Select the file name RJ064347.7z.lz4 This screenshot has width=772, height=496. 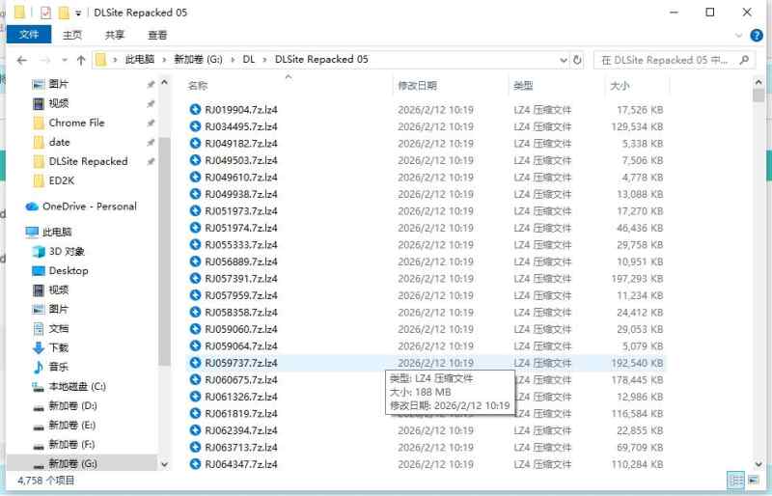pyautogui.click(x=241, y=464)
